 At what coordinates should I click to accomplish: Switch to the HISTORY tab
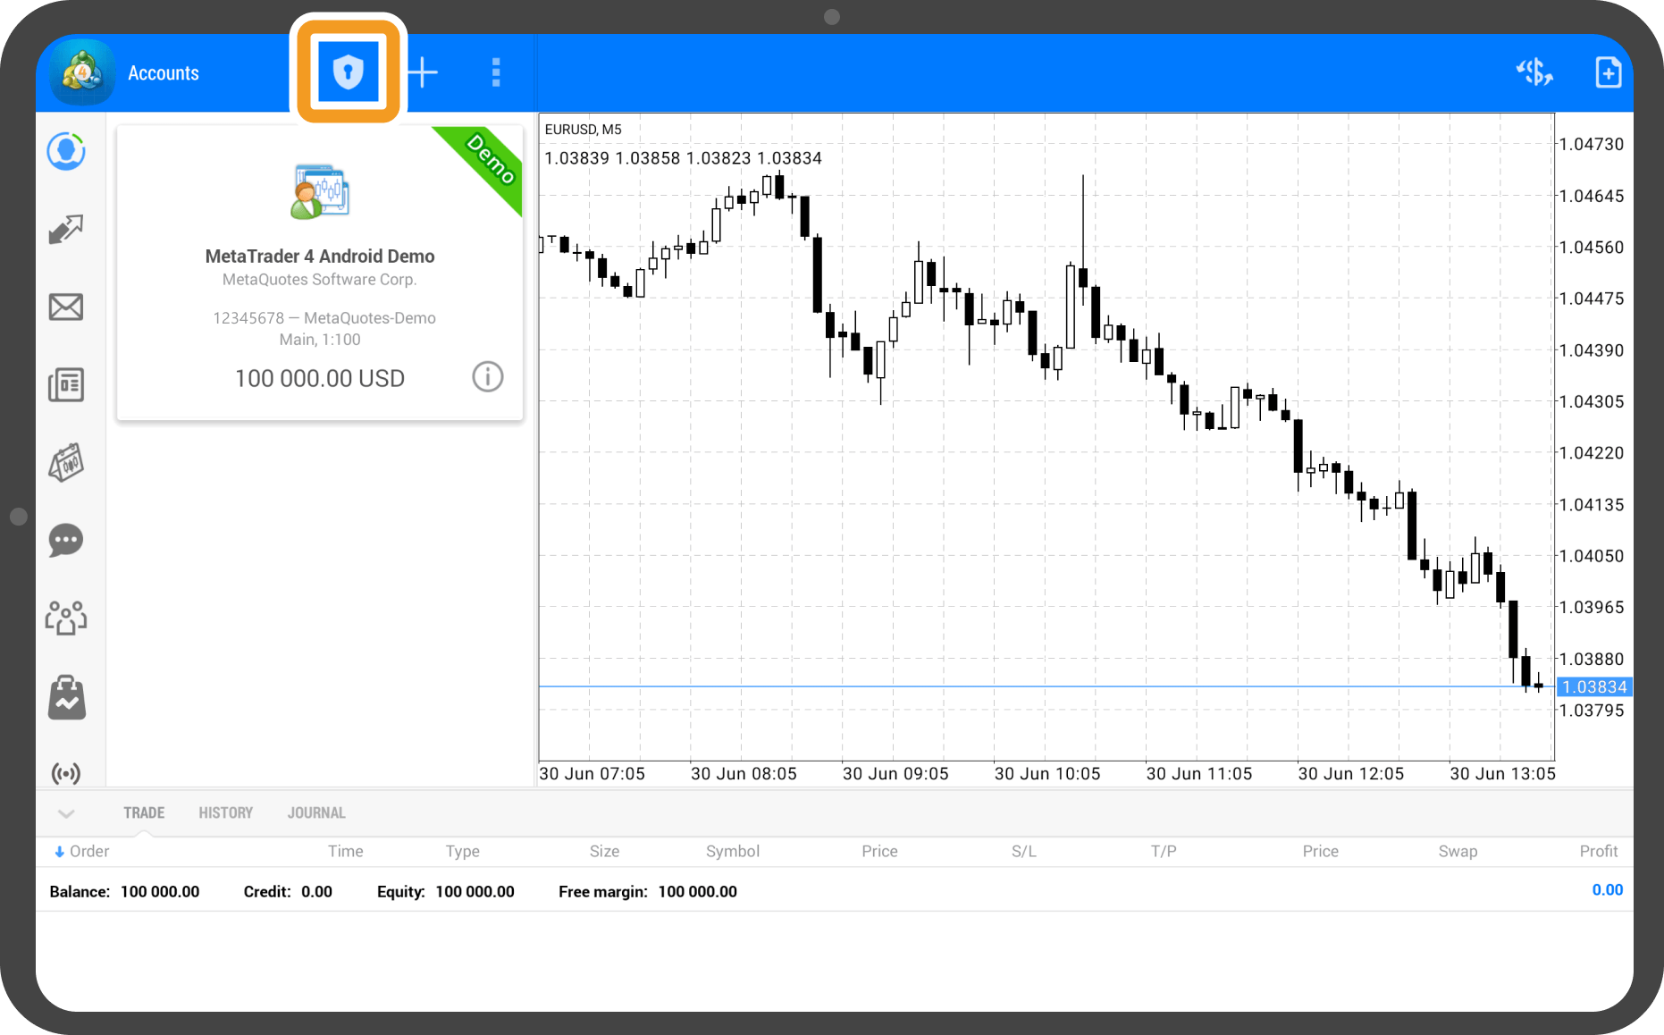225,813
